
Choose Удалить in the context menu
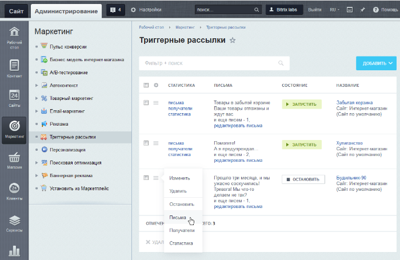(x=178, y=191)
